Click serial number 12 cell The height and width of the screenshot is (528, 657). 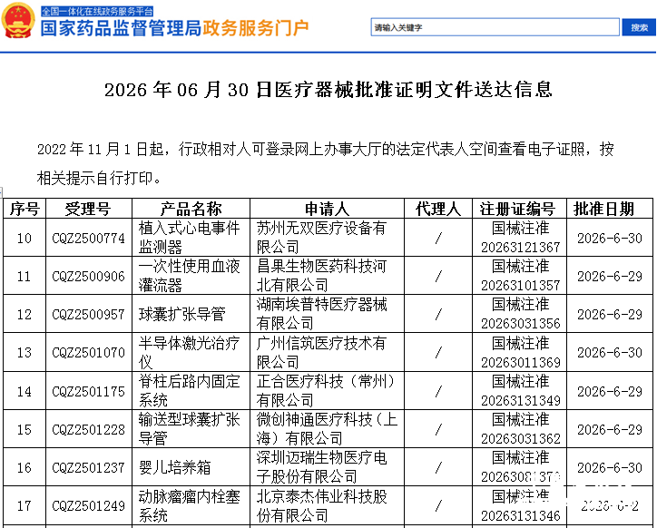tap(25, 314)
